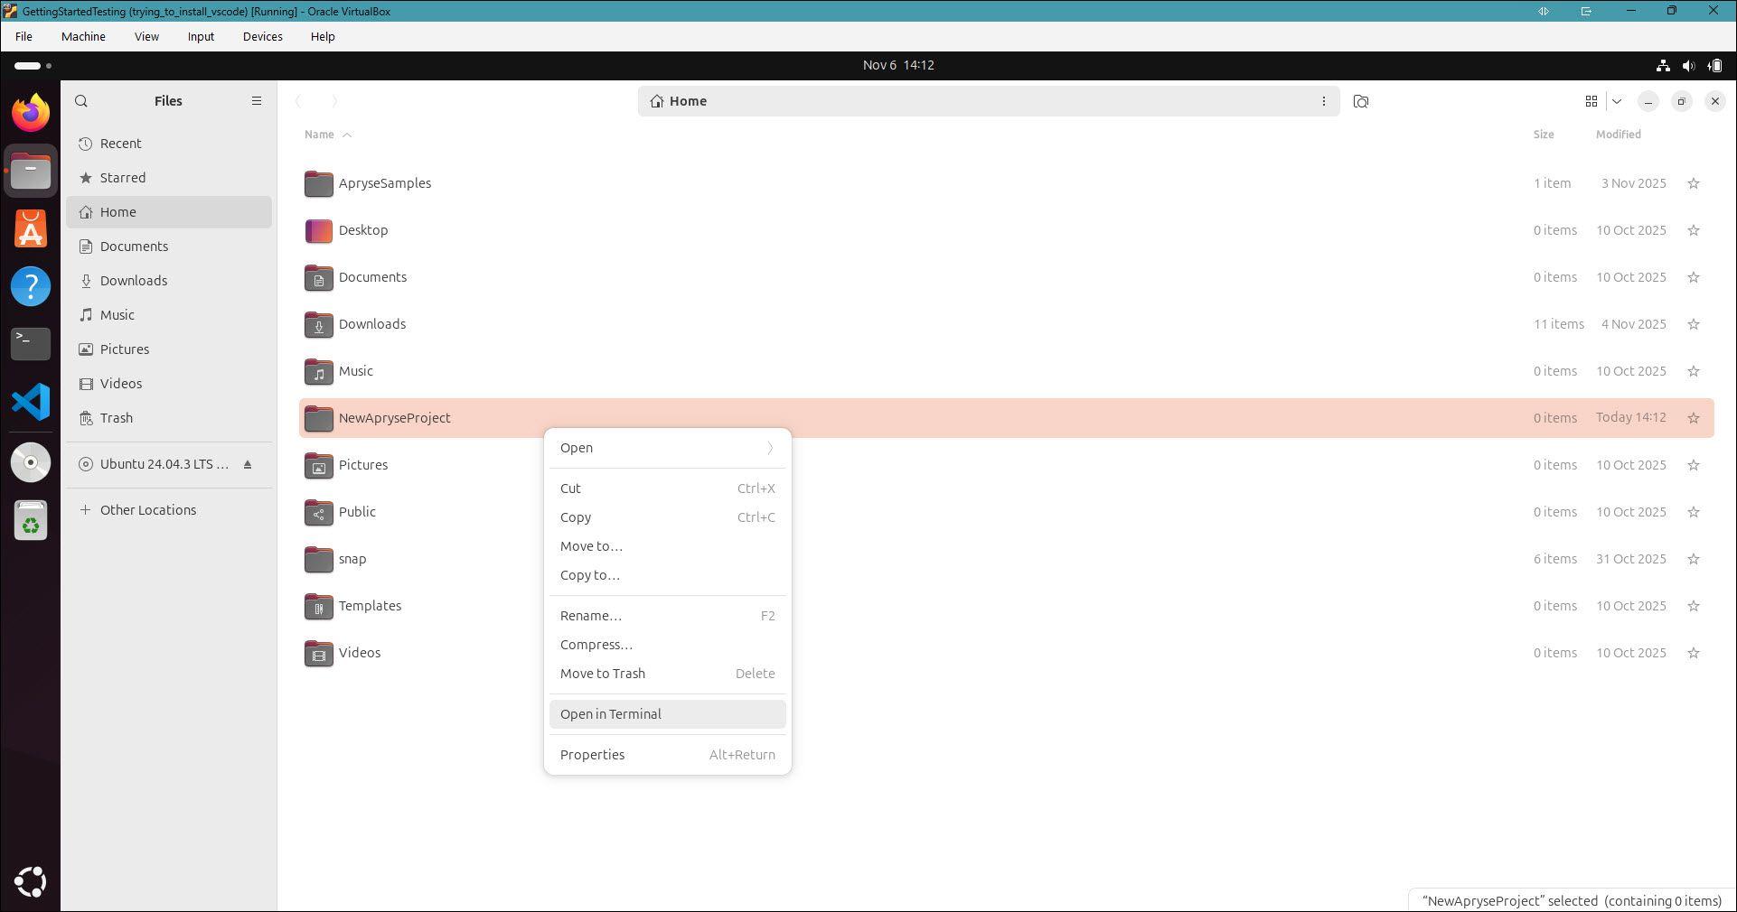This screenshot has width=1737, height=912.
Task: Open Firefox from the dock
Action: tap(31, 113)
